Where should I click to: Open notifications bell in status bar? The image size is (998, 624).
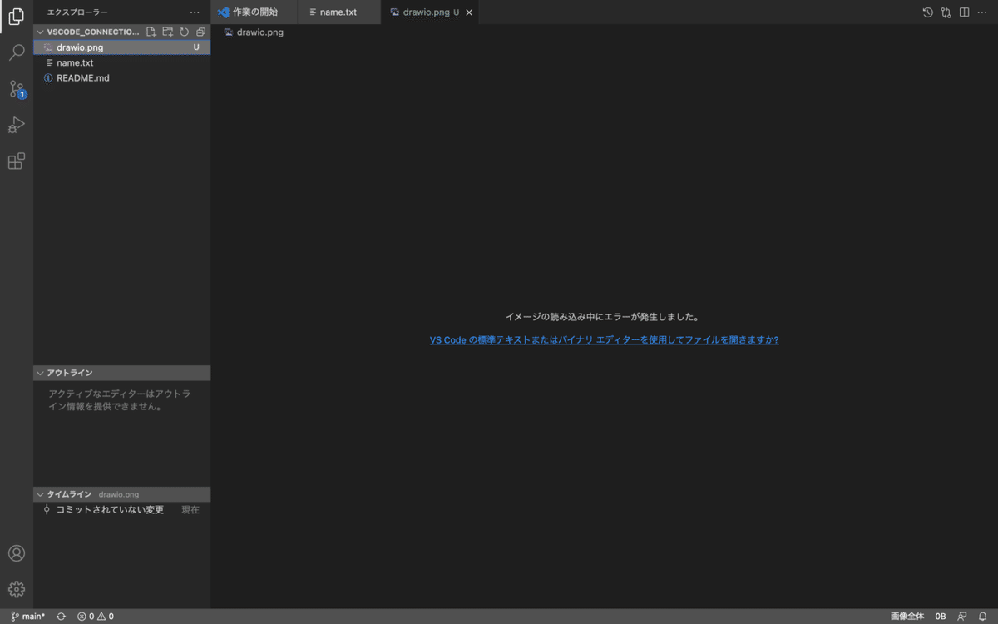(983, 617)
